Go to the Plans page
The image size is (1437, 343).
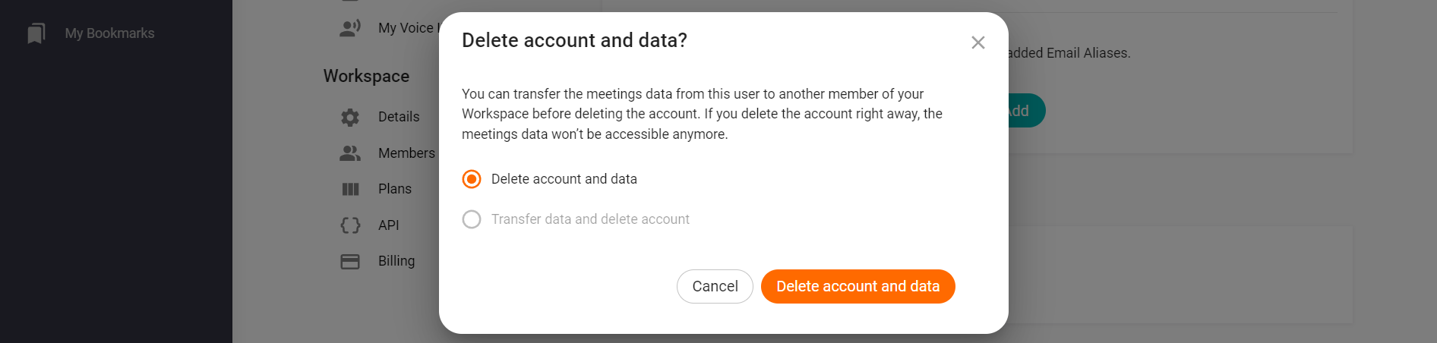click(x=395, y=189)
